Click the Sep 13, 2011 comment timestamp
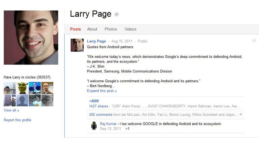The image size is (259, 145). click(x=110, y=129)
